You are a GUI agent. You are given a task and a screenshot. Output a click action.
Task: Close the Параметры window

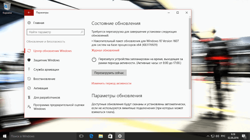pyautogui.click(x=187, y=13)
